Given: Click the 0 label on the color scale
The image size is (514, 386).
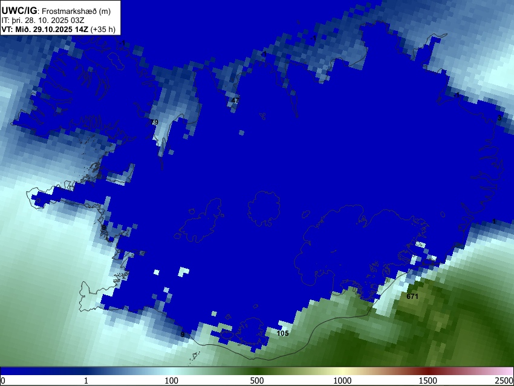Looking at the screenshot, I should (x=3, y=381).
